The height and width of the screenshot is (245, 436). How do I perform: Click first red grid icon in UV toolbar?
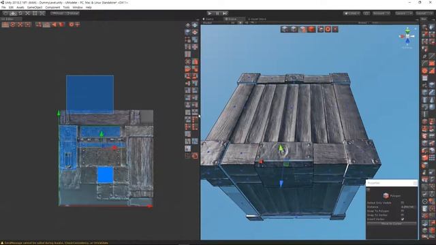coord(5,24)
